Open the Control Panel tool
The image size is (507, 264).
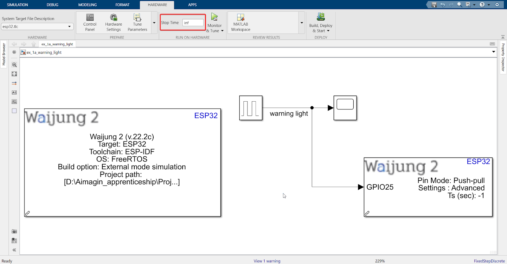(90, 22)
